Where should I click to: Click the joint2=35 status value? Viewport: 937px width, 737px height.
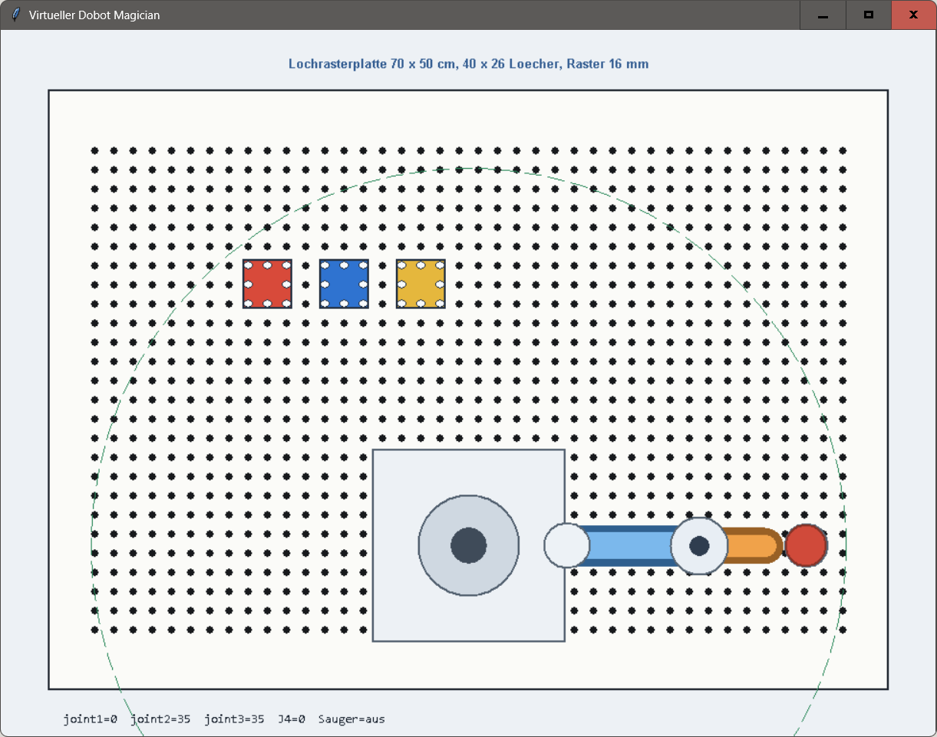pyautogui.click(x=160, y=719)
